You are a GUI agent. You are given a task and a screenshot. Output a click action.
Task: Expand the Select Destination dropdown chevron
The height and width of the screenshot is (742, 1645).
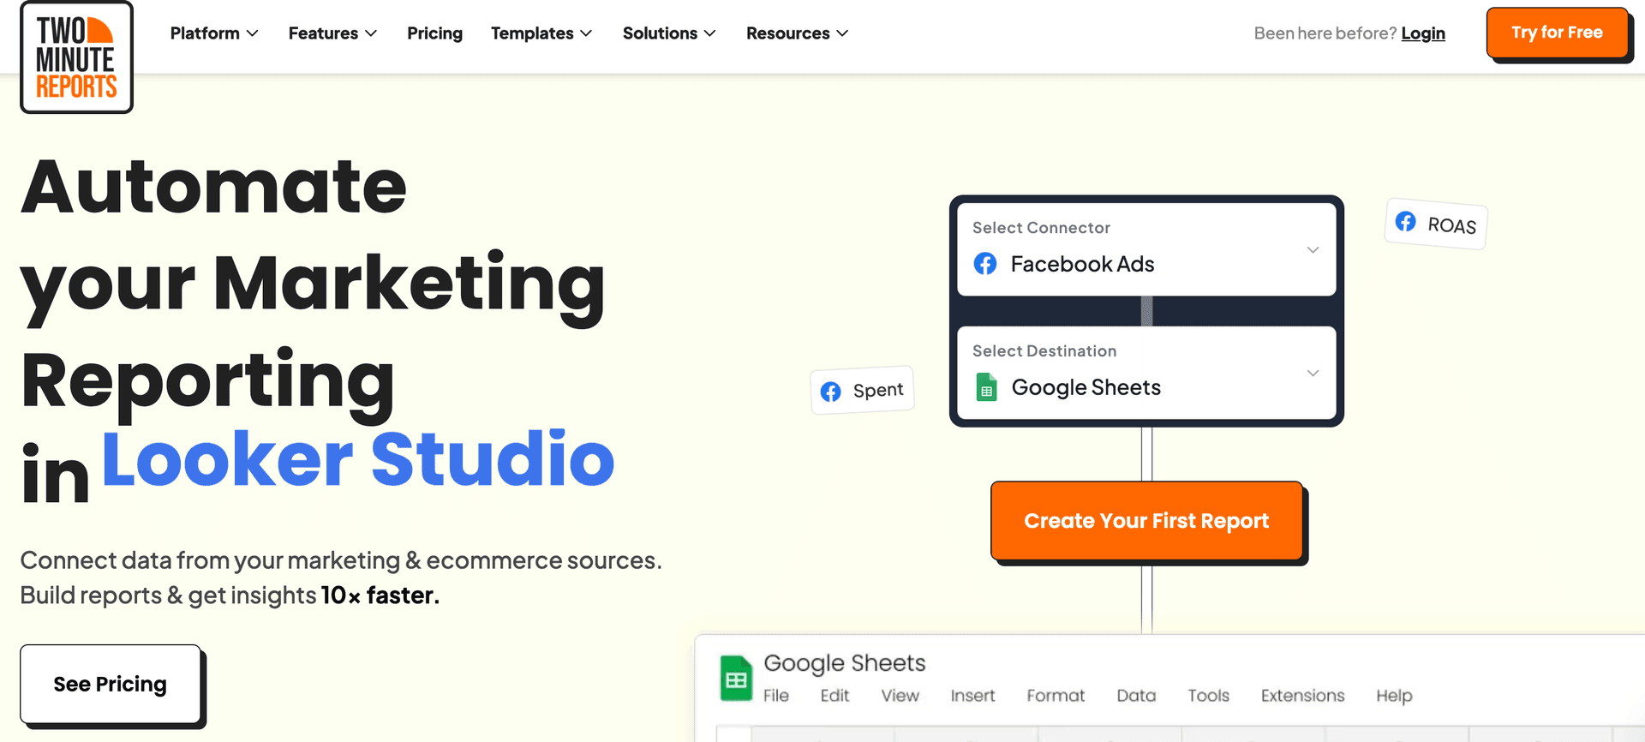[1312, 374]
